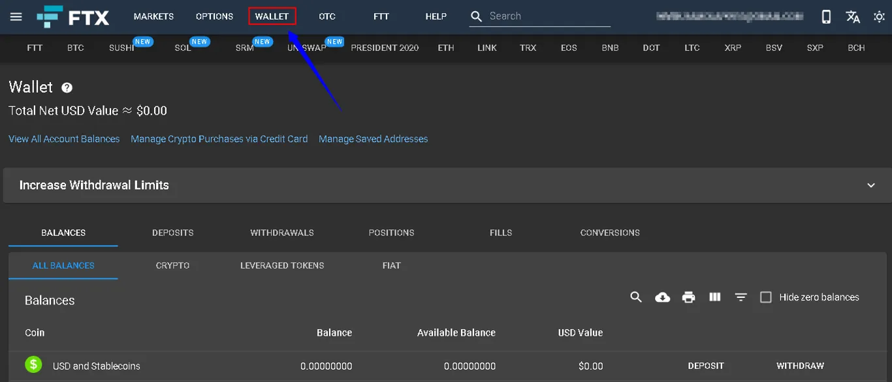Screen dimensions: 892x382
Task: Print the balances table
Action: 688,297
